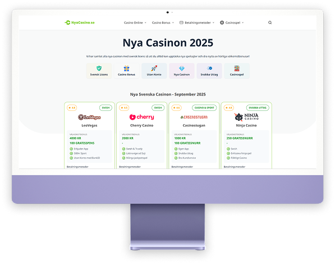Screen dimensions: 335x264
Task: Click Cherry Casino 4.5 star rating badge
Action: coord(124,108)
